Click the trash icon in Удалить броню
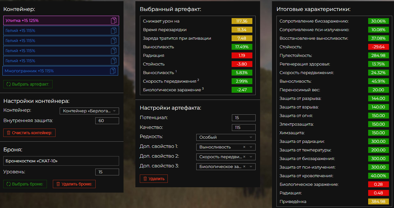The height and width of the screenshot is (208, 394). click(x=58, y=184)
